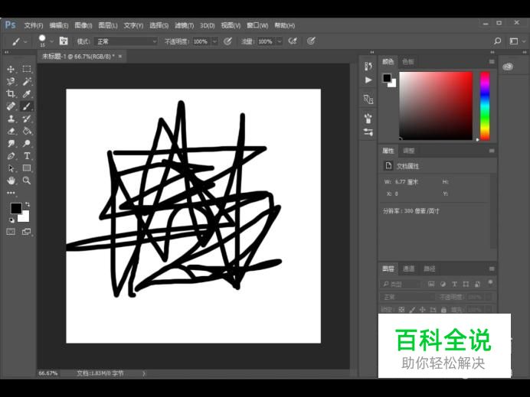Open the Color panel options menu

coord(492,62)
